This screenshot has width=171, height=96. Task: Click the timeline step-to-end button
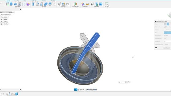click(x=3, y=94)
